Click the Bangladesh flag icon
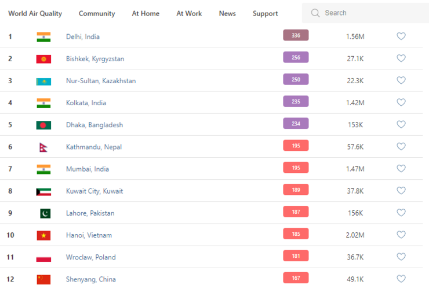Screen dimensions: 429x289 [43, 125]
